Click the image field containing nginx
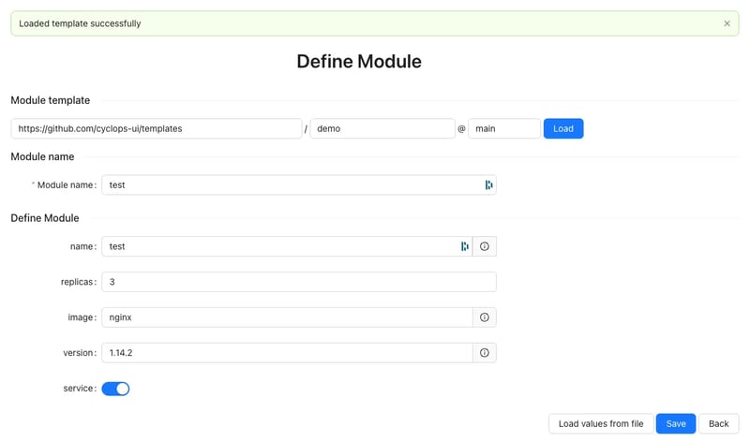 click(x=286, y=317)
